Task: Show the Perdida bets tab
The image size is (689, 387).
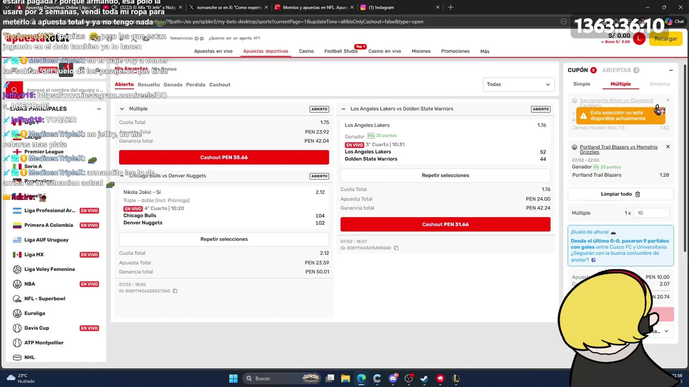Action: pos(195,84)
